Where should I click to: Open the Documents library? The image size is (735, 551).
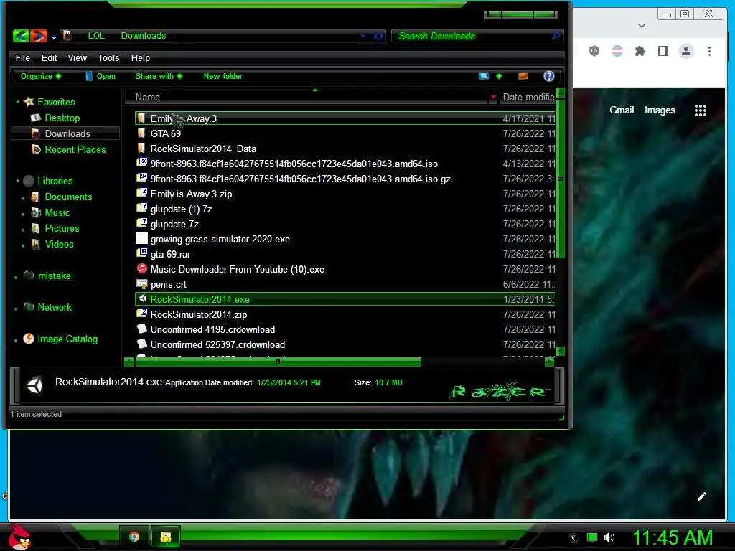click(x=68, y=197)
